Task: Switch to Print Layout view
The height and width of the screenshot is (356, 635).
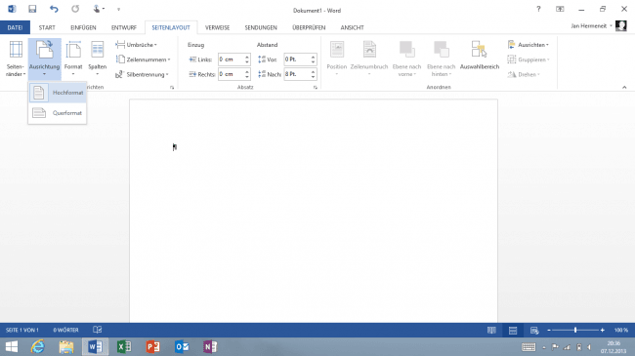Action: [513, 330]
